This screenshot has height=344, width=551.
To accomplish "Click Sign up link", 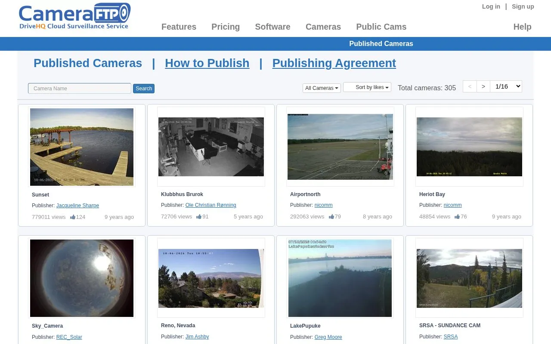I will [x=523, y=6].
